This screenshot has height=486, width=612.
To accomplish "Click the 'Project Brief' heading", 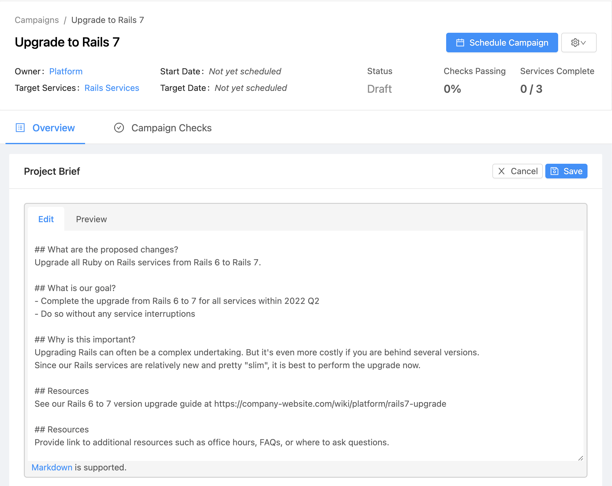I will coord(52,171).
